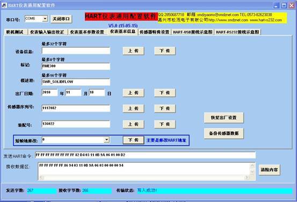
Task: Click the 关闭串口 button
Action: click(x=61, y=19)
